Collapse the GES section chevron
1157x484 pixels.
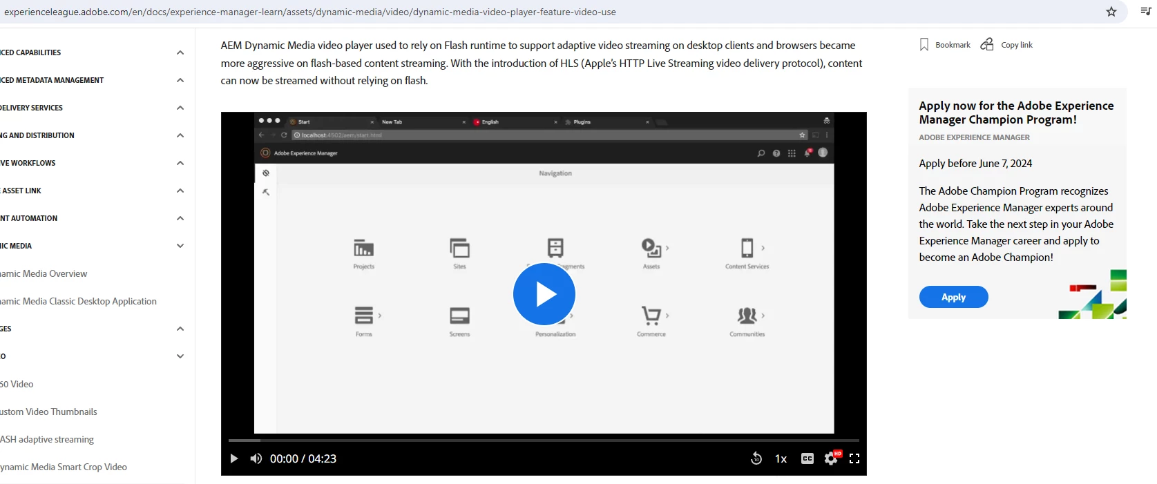[x=180, y=329]
